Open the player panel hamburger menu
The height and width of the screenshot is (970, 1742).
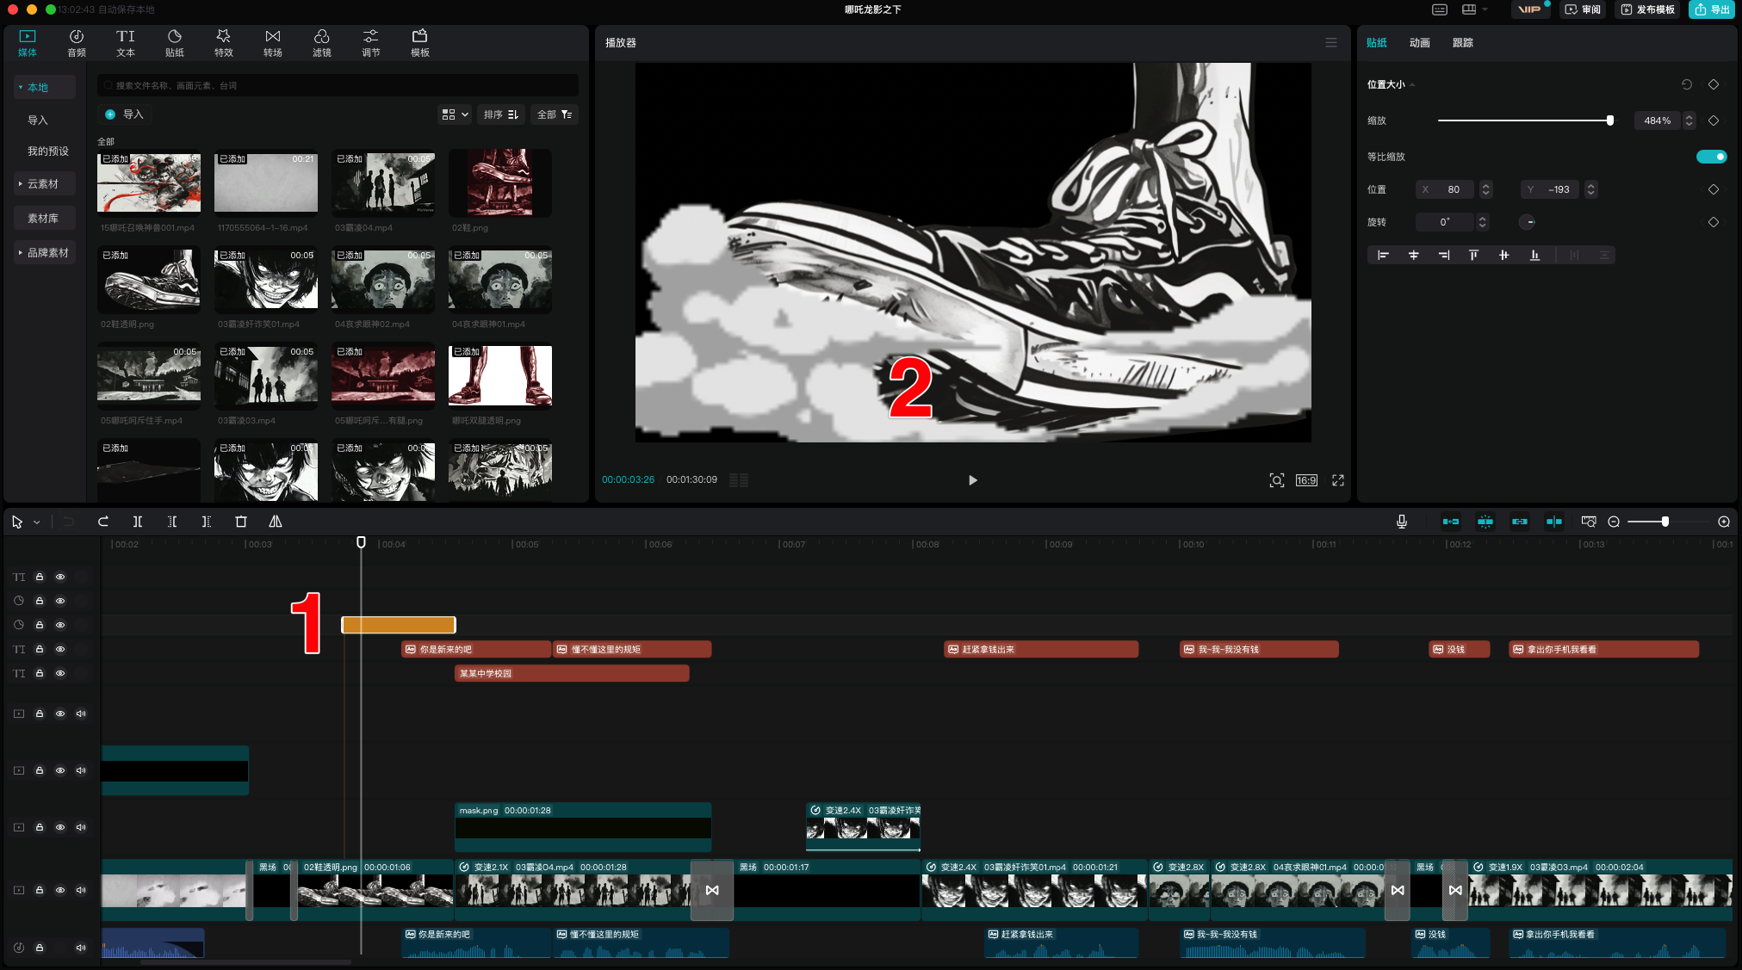(x=1331, y=42)
